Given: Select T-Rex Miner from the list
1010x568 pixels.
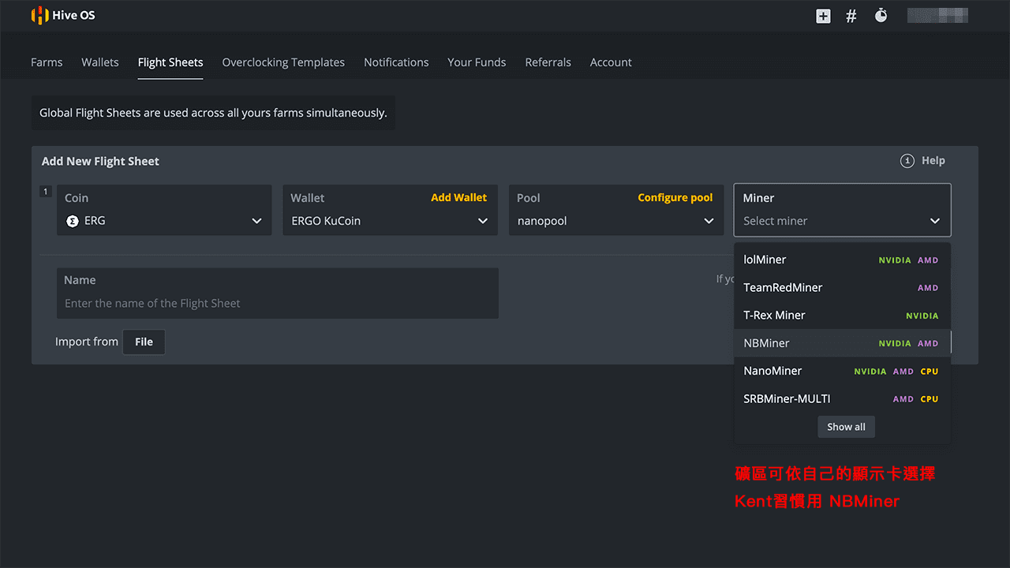Looking at the screenshot, I should 774,316.
